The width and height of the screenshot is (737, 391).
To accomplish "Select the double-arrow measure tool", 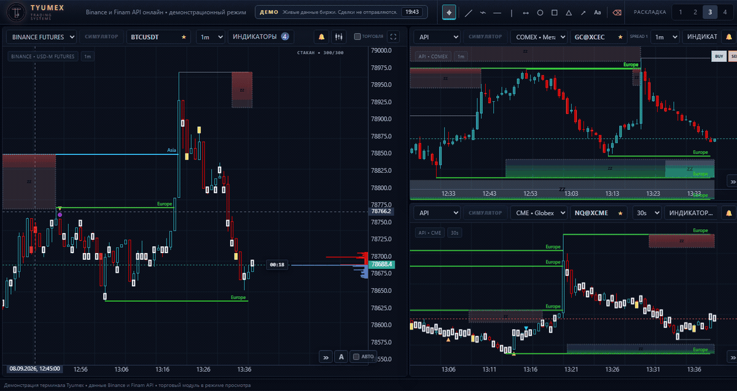I will click(x=526, y=12).
